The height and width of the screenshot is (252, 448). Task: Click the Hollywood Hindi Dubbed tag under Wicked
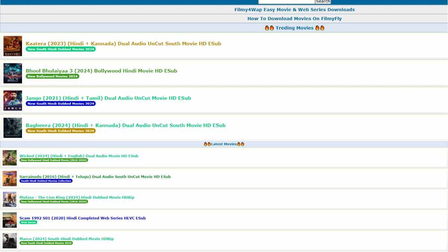(54, 160)
